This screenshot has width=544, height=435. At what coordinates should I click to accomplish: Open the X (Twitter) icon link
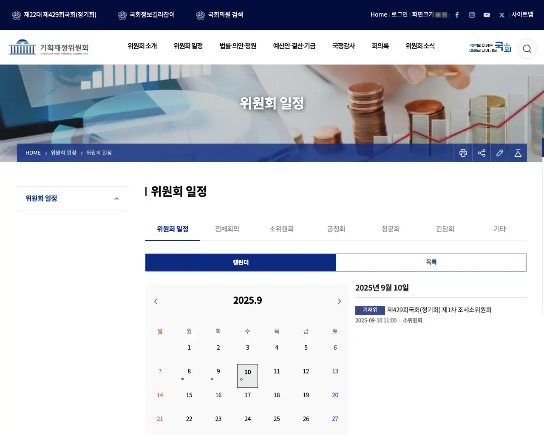(501, 15)
